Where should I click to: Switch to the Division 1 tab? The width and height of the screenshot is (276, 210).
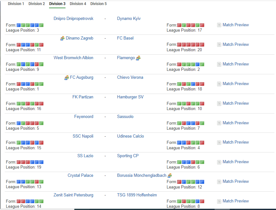(x=16, y=4)
